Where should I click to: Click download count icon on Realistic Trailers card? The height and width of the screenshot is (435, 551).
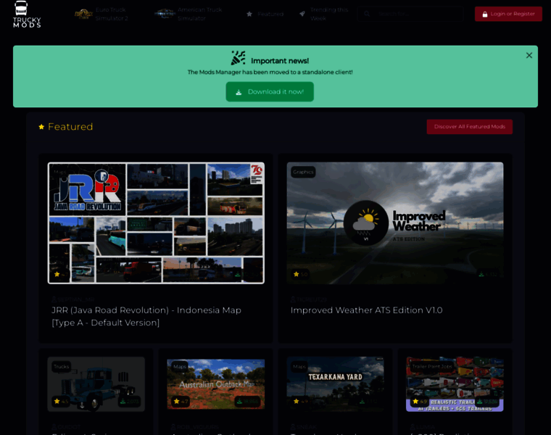click(479, 401)
